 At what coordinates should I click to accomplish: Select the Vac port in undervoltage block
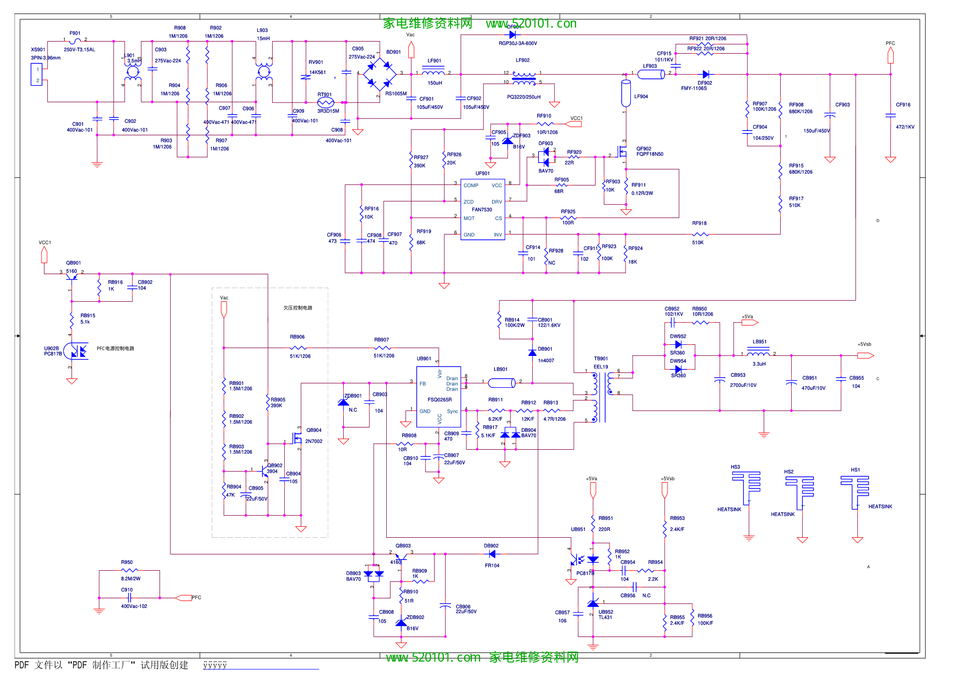[224, 310]
